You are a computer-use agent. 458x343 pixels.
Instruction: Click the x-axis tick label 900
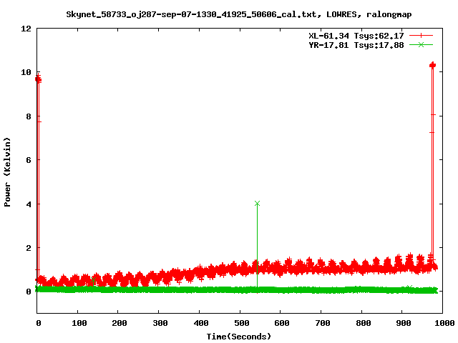point(404,323)
